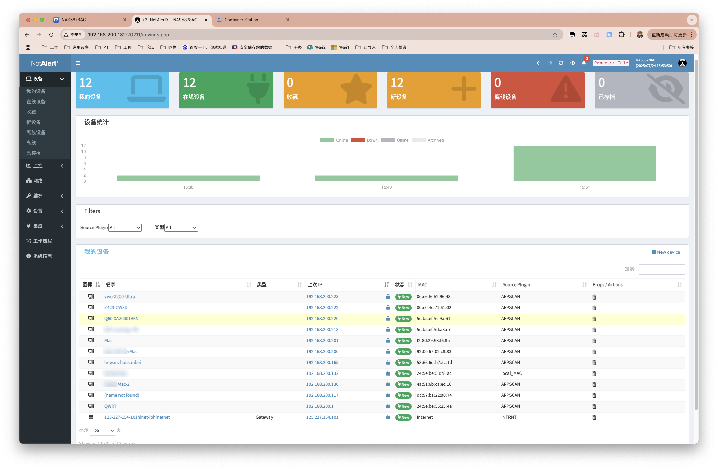Screen dimensions: 718x469
Task: Open the 网络 sidebar item
Action: [38, 181]
